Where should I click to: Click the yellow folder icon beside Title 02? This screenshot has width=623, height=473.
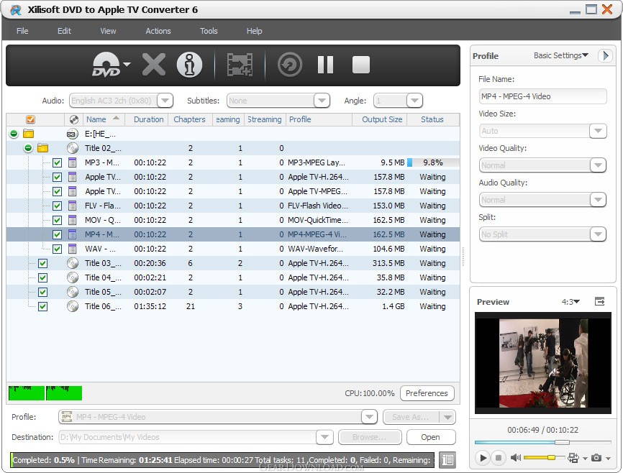(x=42, y=148)
